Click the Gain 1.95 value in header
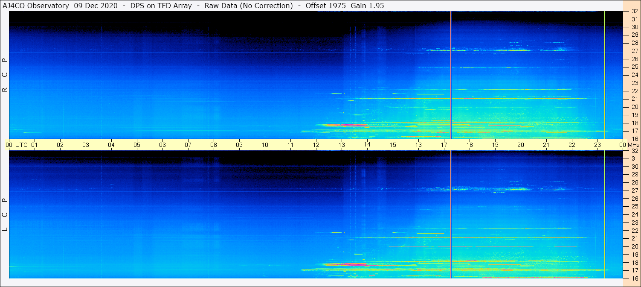This screenshot has width=641, height=287. (368, 6)
